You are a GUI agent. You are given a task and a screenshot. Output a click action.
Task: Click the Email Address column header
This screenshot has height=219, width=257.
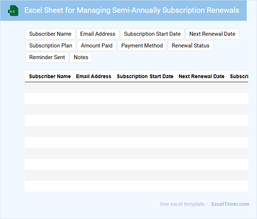[93, 77]
